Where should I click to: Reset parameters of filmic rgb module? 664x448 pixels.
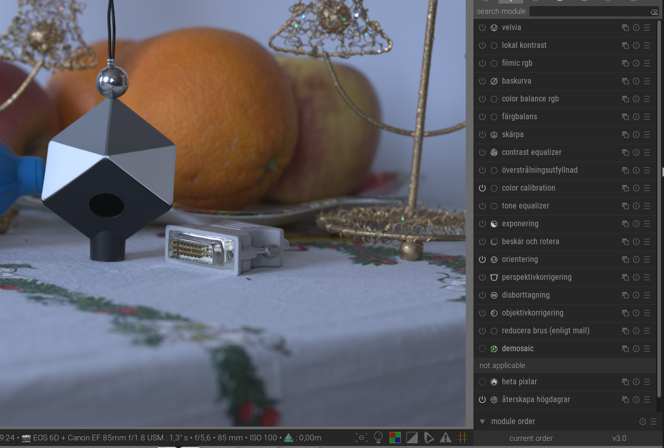[x=636, y=63]
